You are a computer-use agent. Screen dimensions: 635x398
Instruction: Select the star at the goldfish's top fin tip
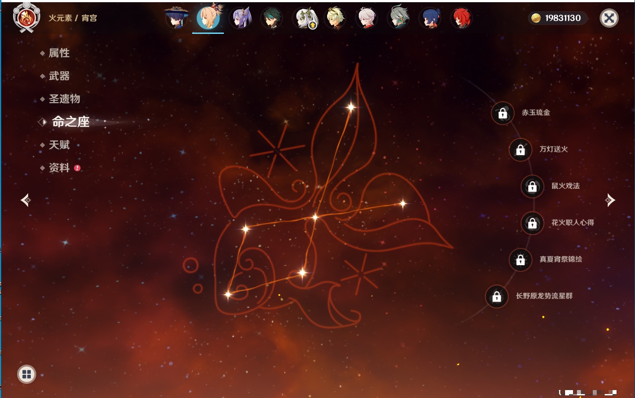351,107
